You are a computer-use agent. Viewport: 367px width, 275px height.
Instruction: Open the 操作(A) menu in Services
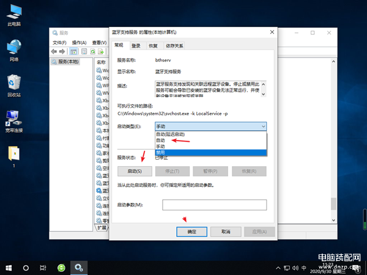pos(79,43)
